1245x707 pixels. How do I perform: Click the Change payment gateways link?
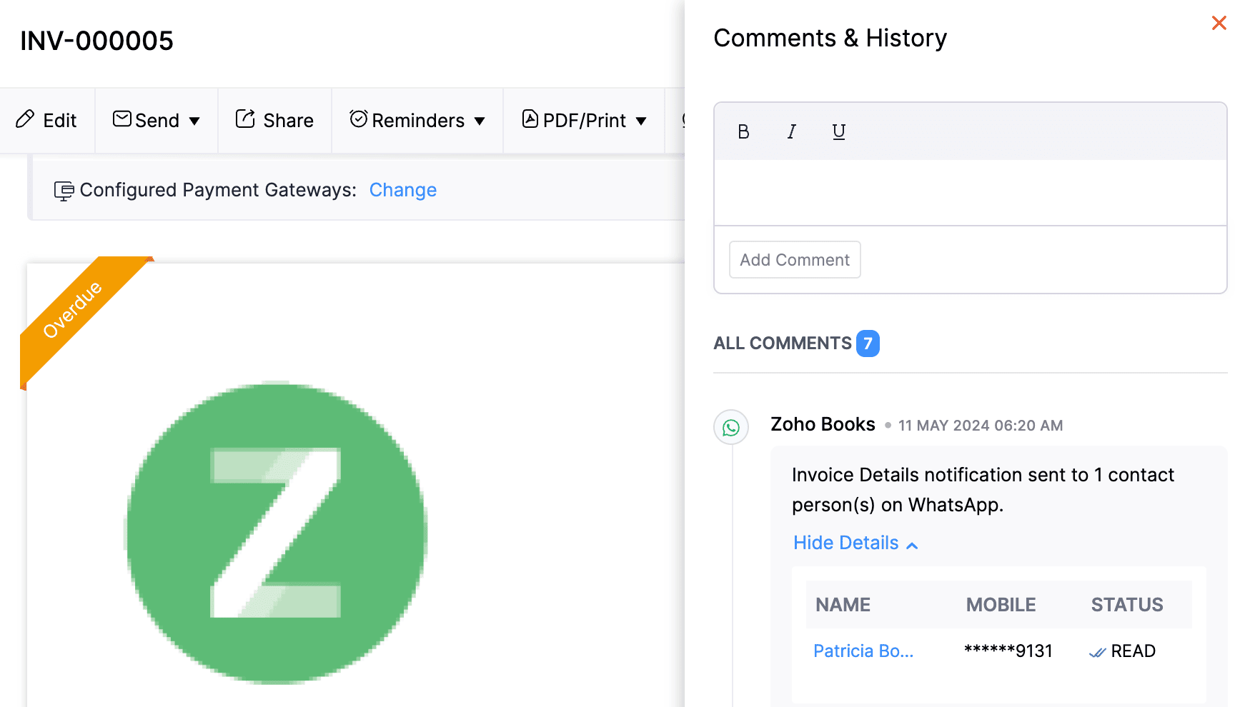tap(402, 190)
